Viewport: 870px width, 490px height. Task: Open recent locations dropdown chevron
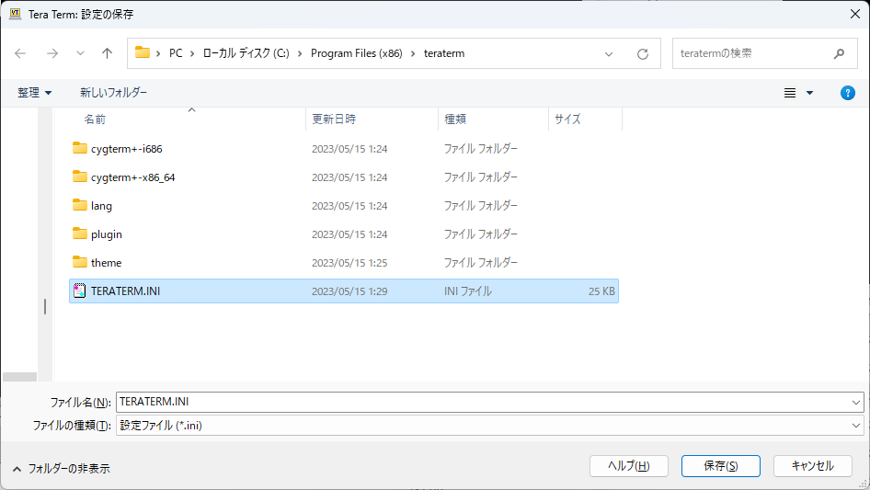80,53
